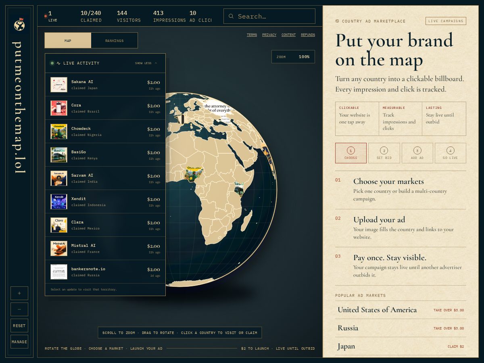
Task: Click the 1 Live status indicator
Action: 51,16
